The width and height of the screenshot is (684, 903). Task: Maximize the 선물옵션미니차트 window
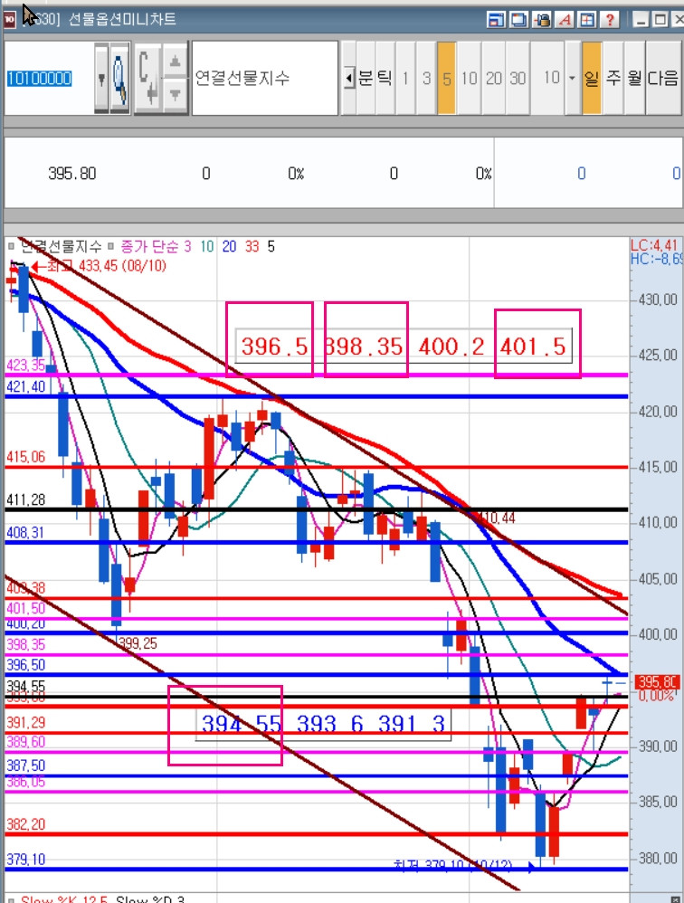pyautogui.click(x=660, y=19)
